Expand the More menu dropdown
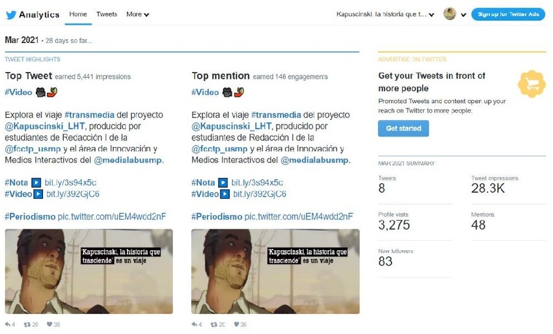This screenshot has width=553, height=334. [x=137, y=14]
